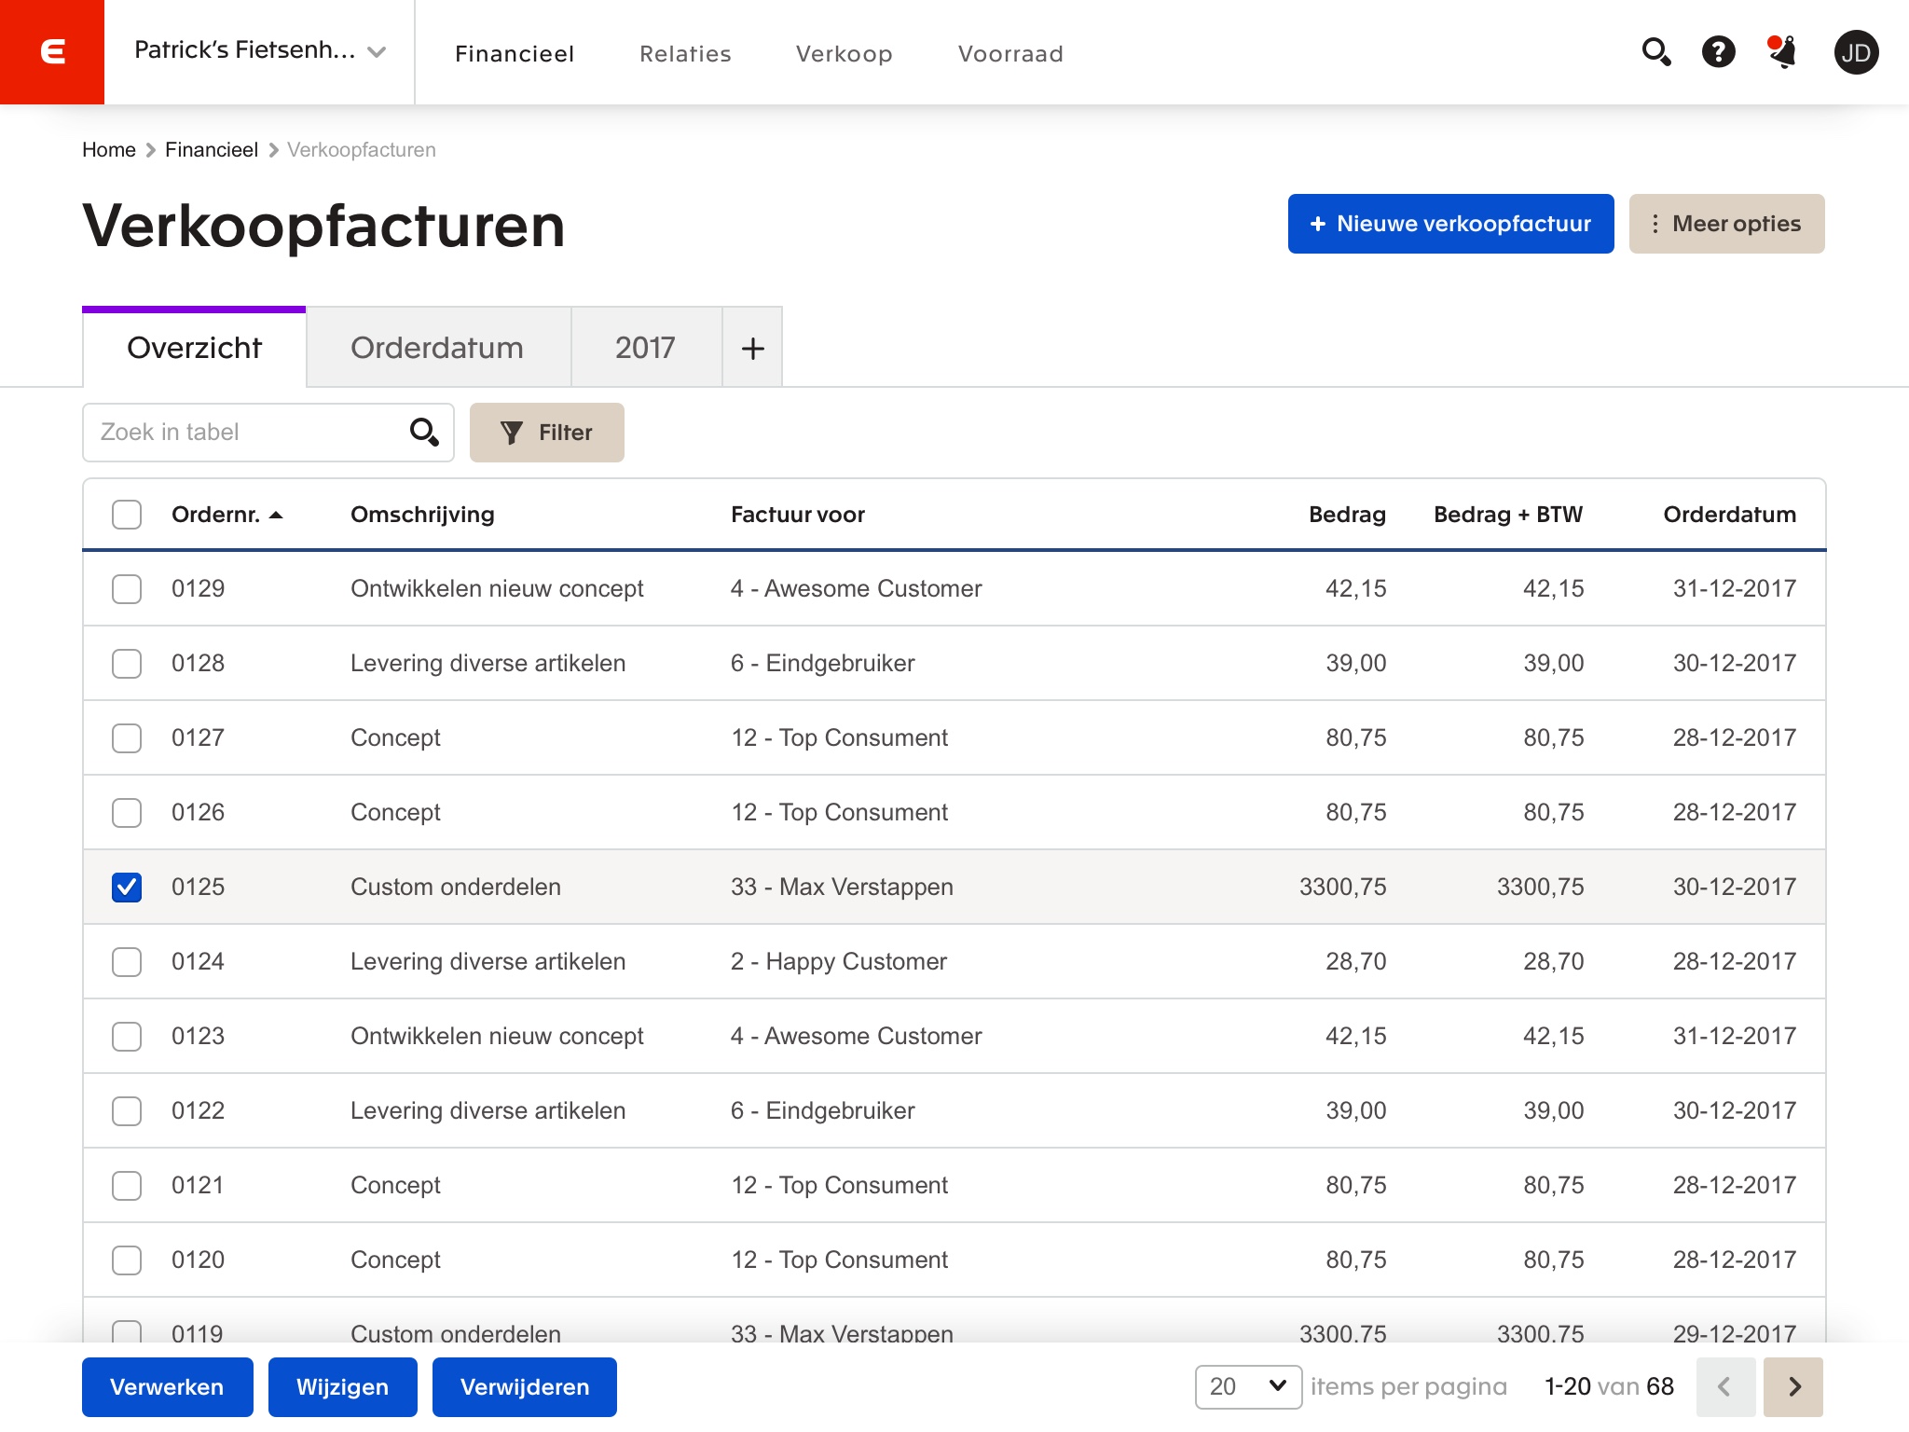Open the Filter panel
The image size is (1909, 1432).
pos(547,432)
